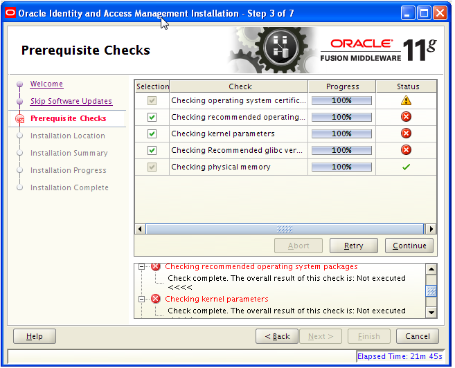Click the log panel vertical scrollbar thumb
Screen dimensions: 455x368
coord(431,291)
